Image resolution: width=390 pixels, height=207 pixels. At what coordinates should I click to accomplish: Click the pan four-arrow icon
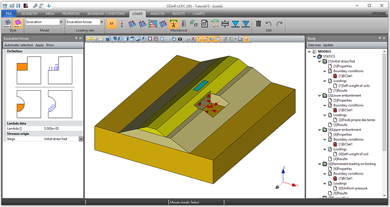point(168,39)
